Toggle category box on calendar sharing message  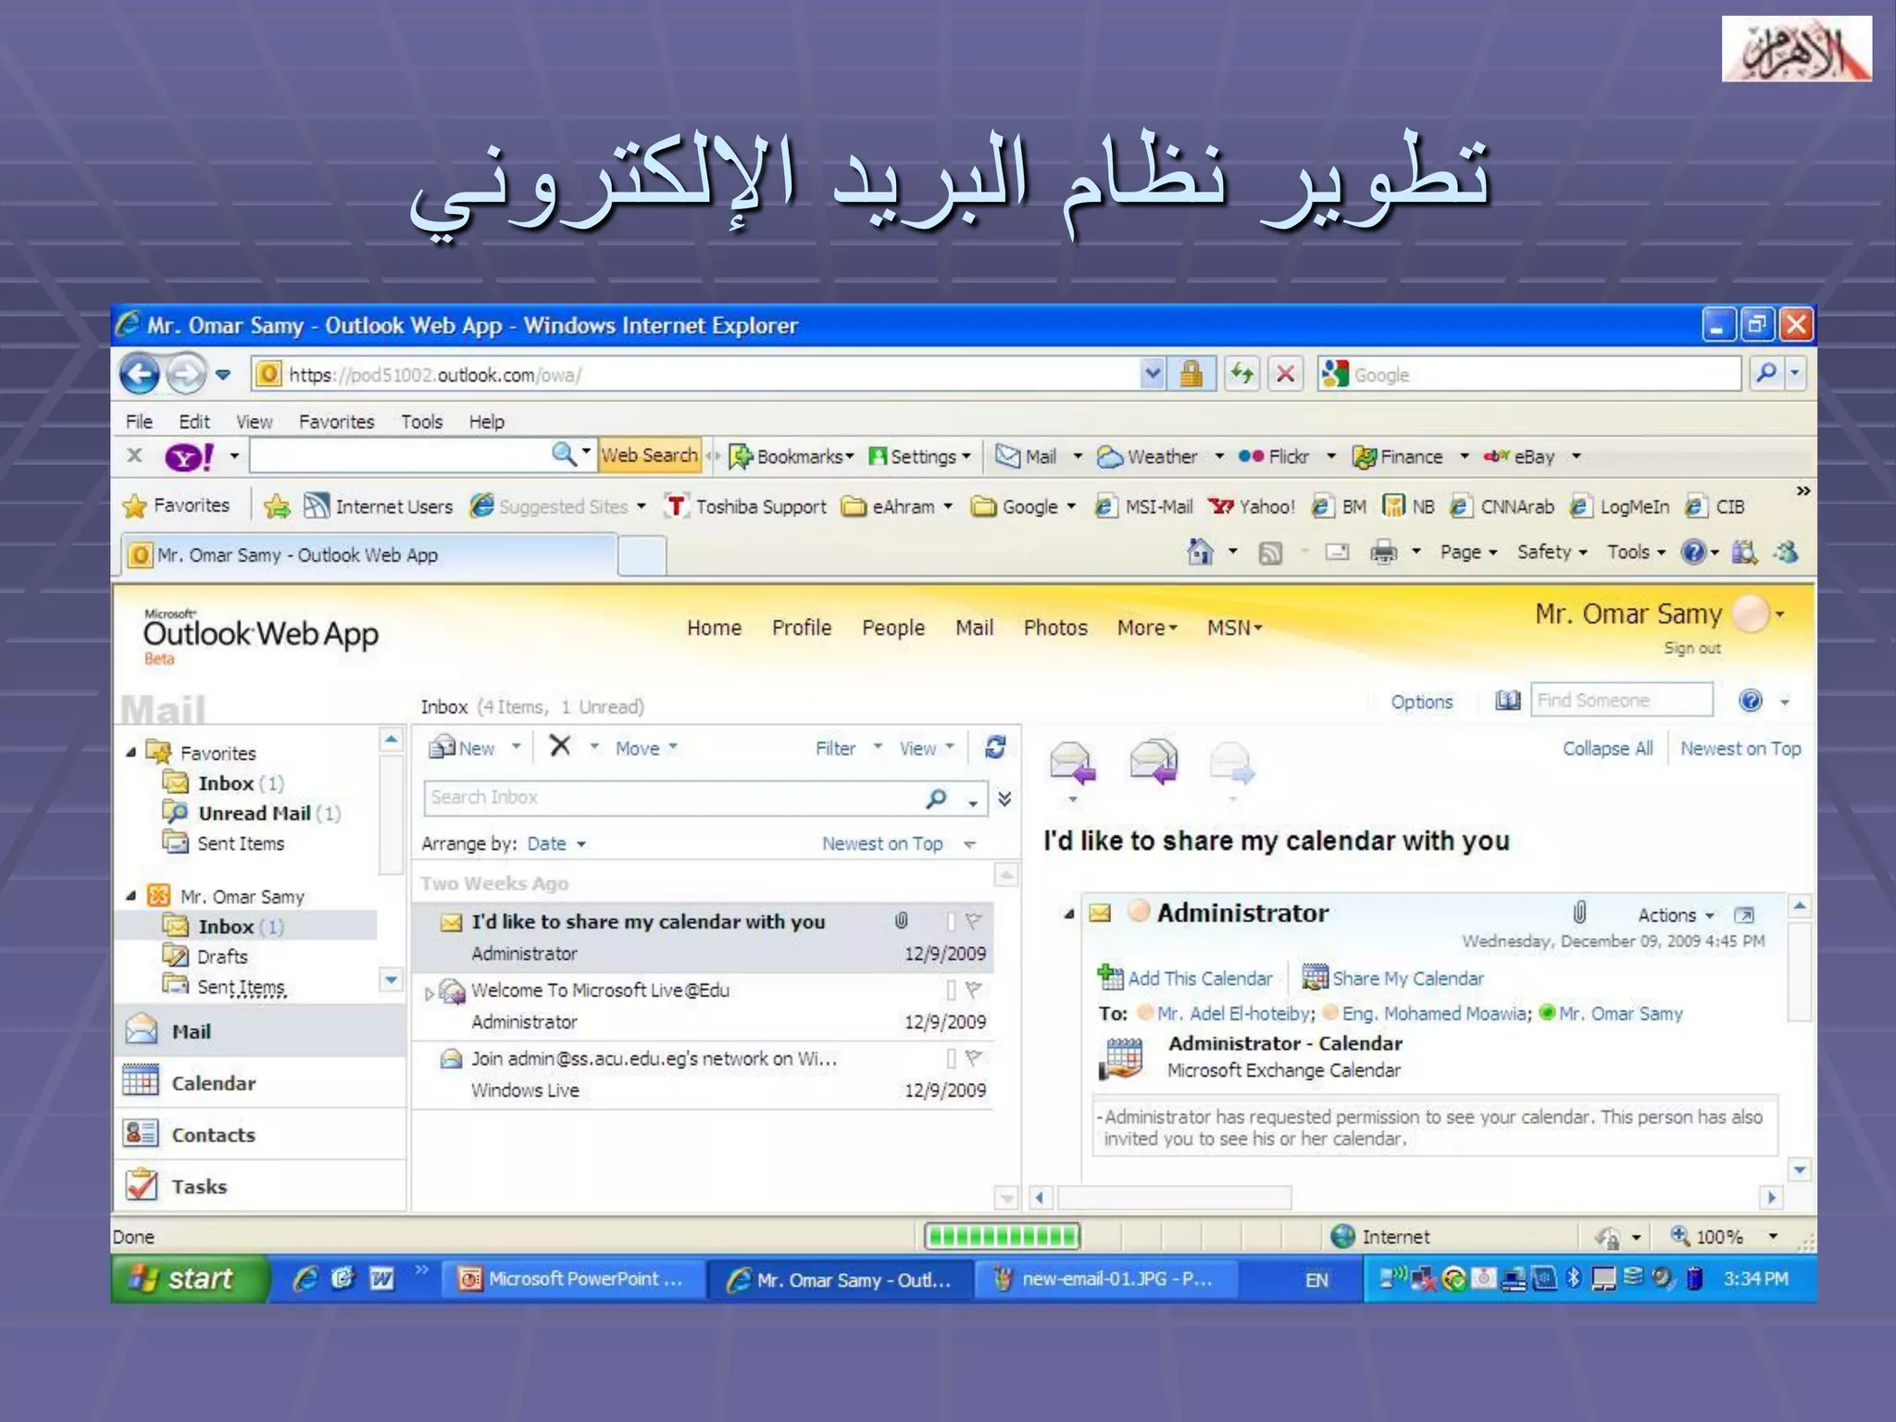951,921
